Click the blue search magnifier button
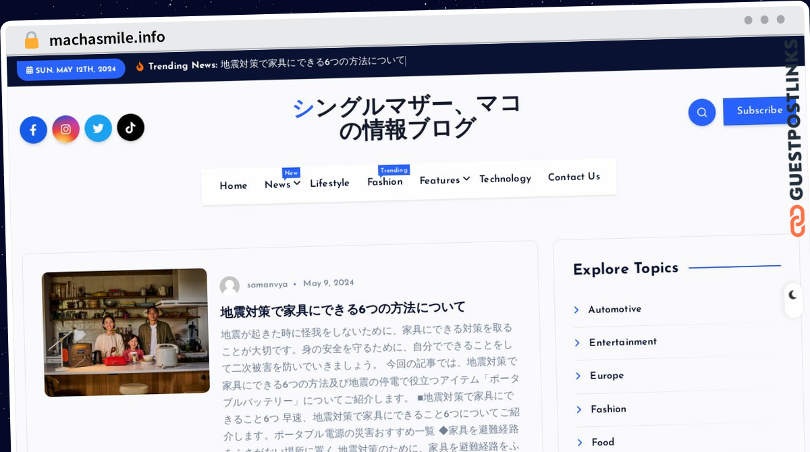 [x=701, y=112]
